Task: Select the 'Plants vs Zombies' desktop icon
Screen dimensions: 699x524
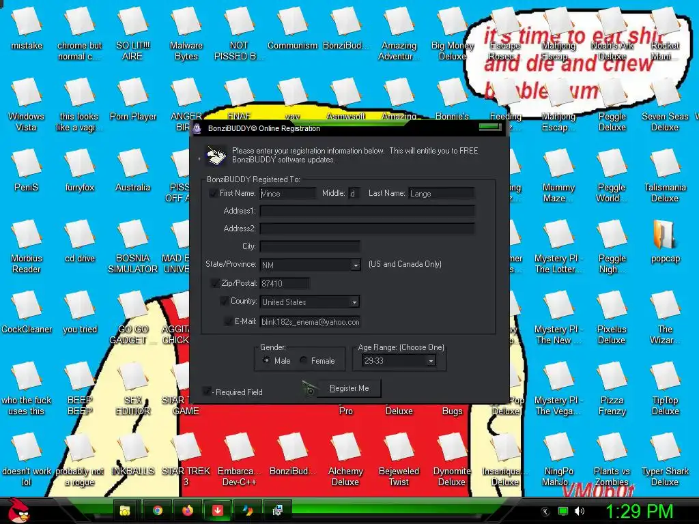Action: [612, 459]
